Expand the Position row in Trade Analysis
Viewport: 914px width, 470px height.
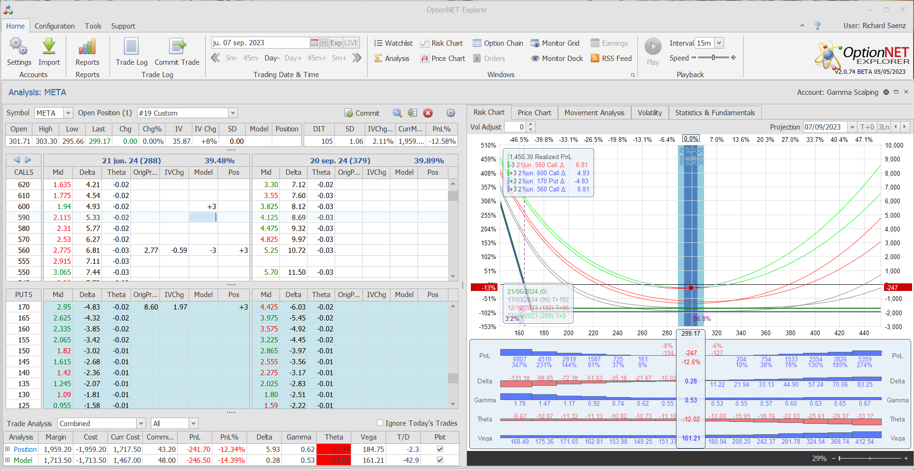[x=7, y=449]
